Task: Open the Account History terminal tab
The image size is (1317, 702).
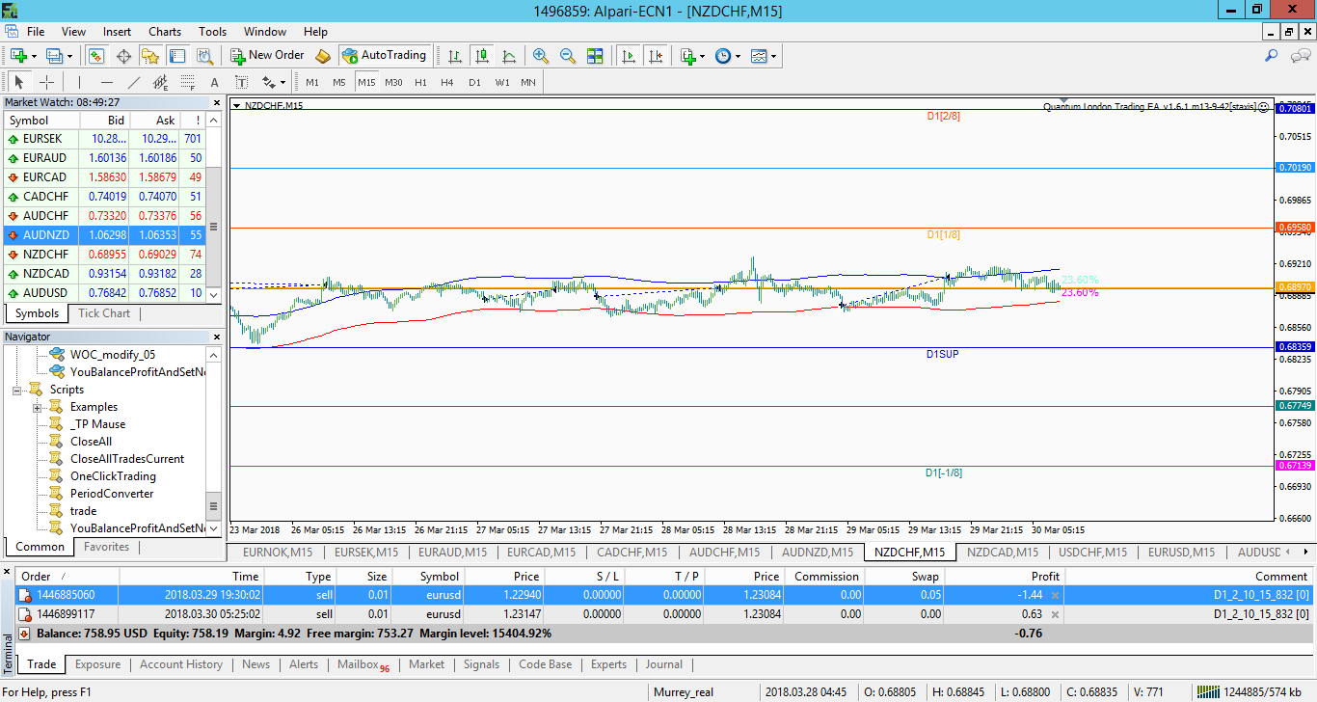Action: 181,664
